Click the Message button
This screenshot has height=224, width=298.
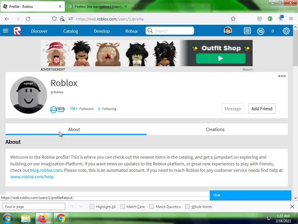[x=233, y=108]
